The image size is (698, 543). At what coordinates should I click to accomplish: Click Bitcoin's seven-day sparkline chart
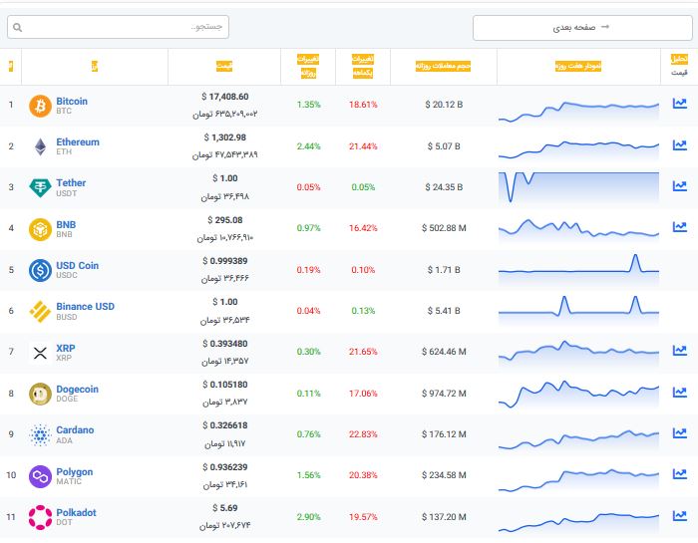[578, 112]
